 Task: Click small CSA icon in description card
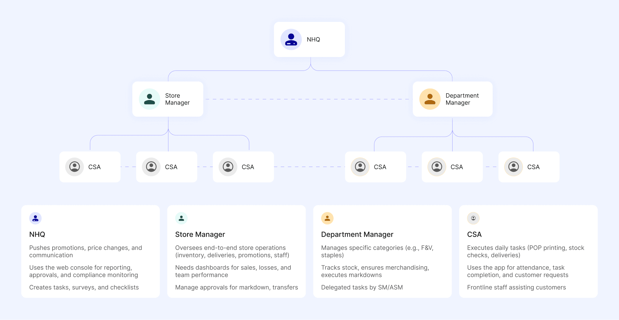[473, 218]
